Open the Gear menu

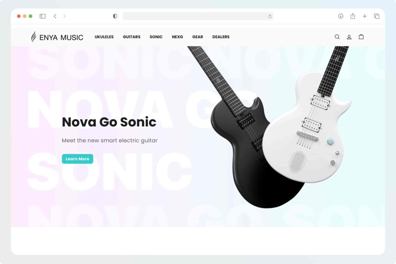tap(198, 37)
